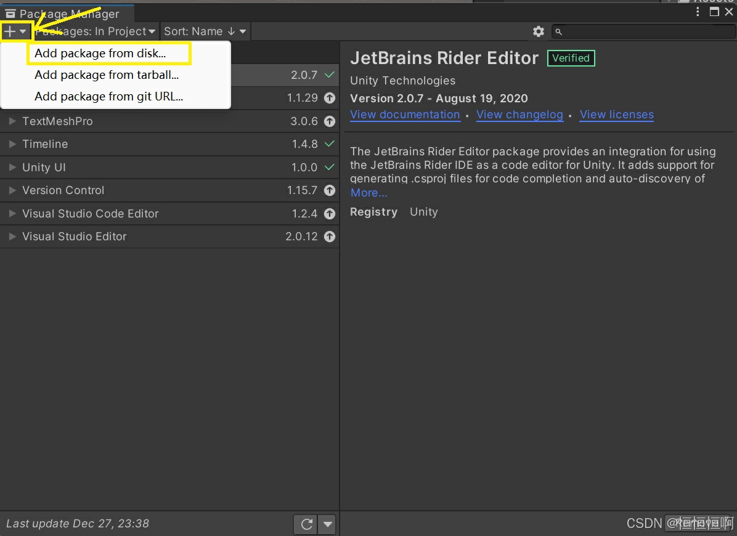Select the Unity UI package row
This screenshot has height=536, width=737.
tap(169, 167)
